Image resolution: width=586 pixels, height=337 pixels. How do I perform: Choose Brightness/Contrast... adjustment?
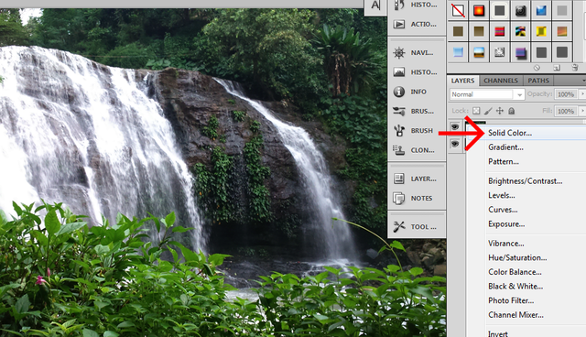point(525,180)
